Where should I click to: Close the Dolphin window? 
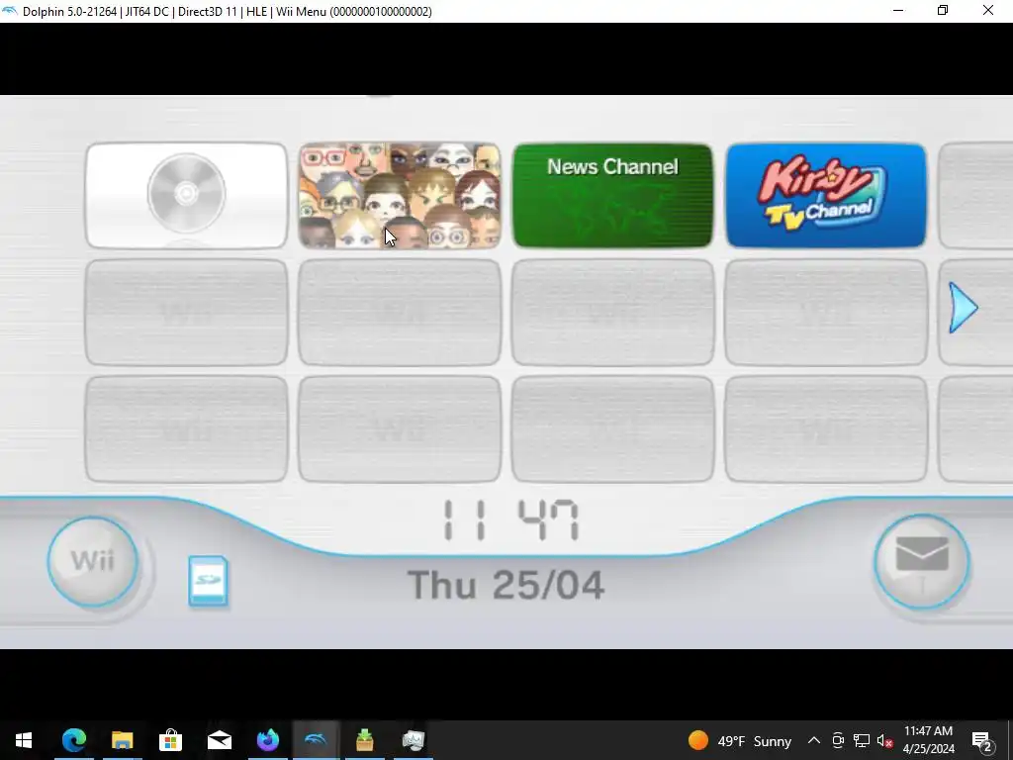[988, 11]
